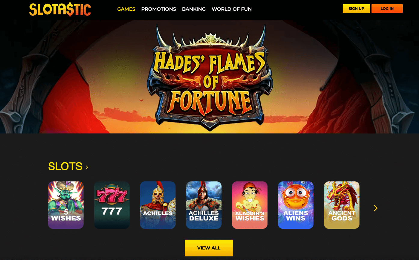Click the VIEW ALL button

click(x=209, y=248)
